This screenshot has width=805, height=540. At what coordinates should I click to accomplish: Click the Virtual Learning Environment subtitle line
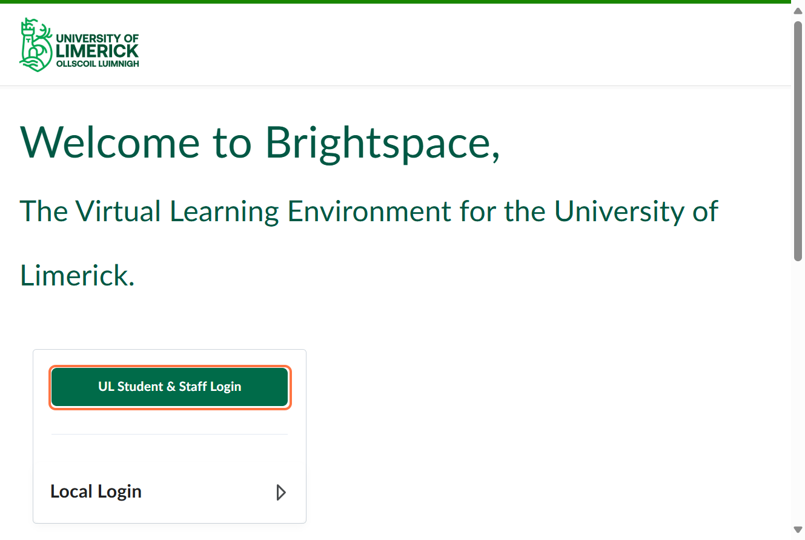(368, 212)
